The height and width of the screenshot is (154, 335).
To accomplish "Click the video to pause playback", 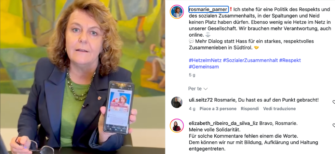I will (82, 77).
